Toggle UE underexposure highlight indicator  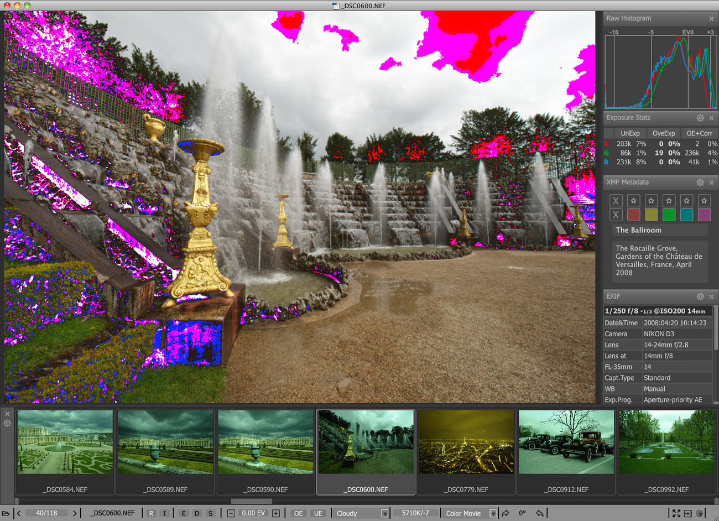[x=318, y=513]
